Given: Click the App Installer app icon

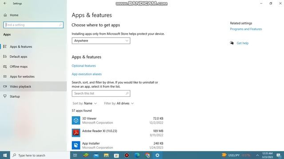Looking at the screenshot, I should pos(76,145).
